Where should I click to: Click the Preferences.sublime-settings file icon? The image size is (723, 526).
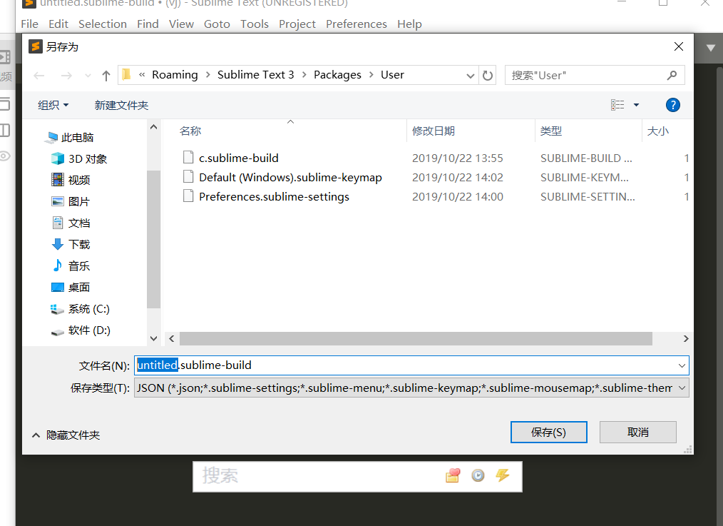(x=188, y=196)
